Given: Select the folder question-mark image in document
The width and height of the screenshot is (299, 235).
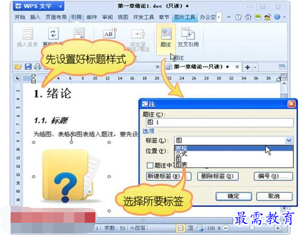Looking at the screenshot, I should tap(71, 176).
